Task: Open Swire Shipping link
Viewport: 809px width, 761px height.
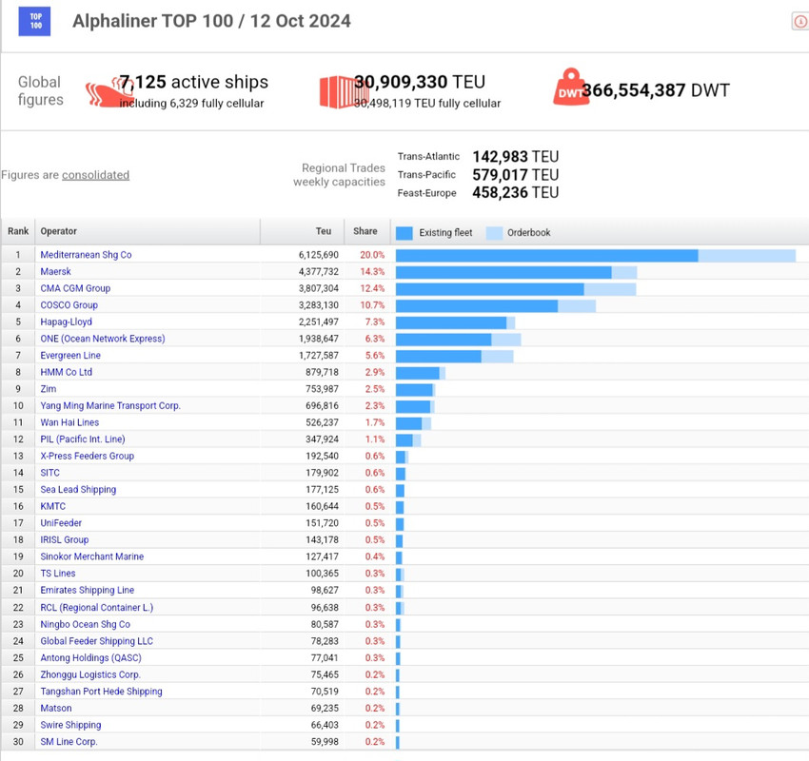Action: [70, 725]
